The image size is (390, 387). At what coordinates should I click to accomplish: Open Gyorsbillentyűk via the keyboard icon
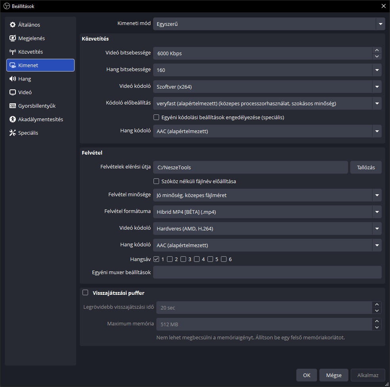[12, 106]
